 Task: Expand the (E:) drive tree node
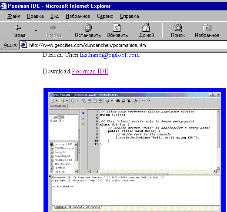pos(51,121)
